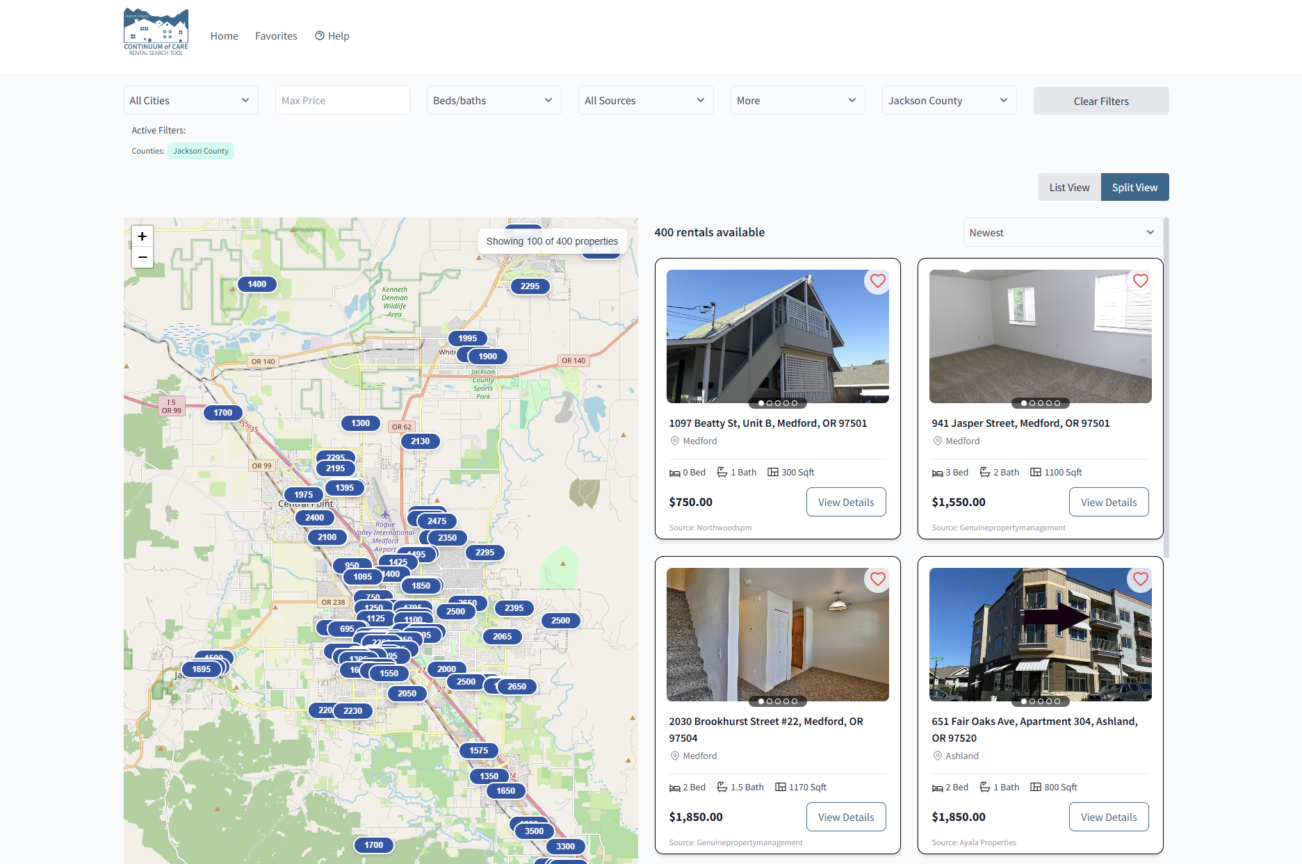Remove the Jackson County filter chip
The height and width of the screenshot is (864, 1302).
[x=201, y=151]
